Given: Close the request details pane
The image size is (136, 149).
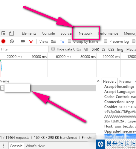Looking at the screenshot, I should click(x=98, y=81).
